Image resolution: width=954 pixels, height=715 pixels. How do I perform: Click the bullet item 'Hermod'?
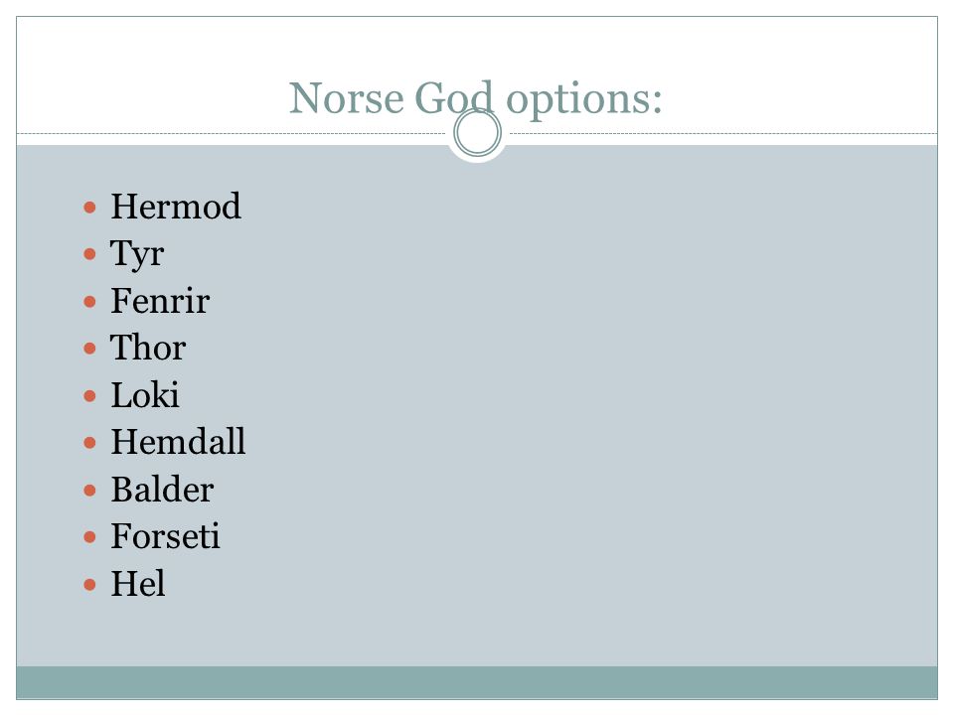[176, 207]
